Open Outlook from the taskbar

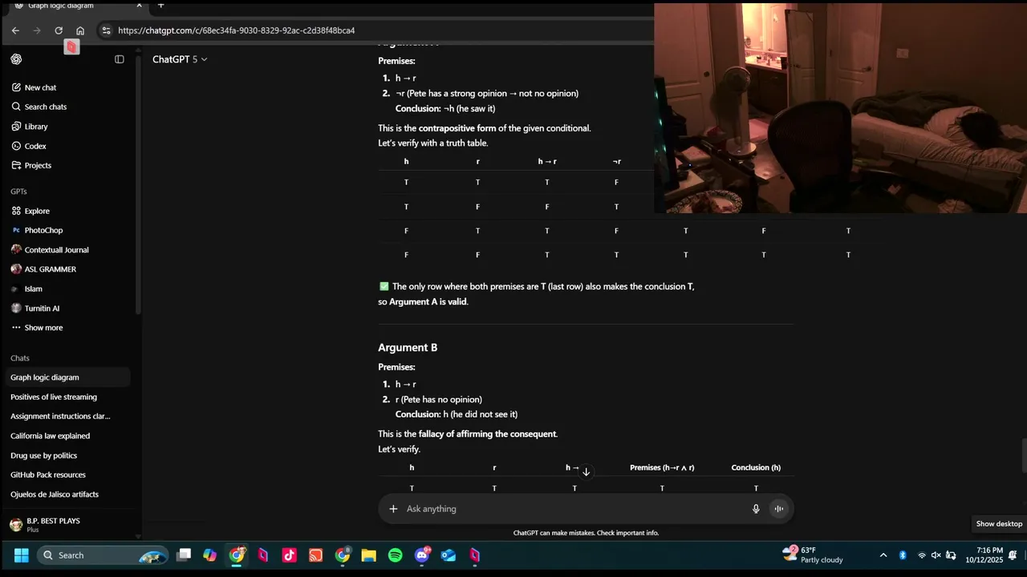click(x=449, y=555)
